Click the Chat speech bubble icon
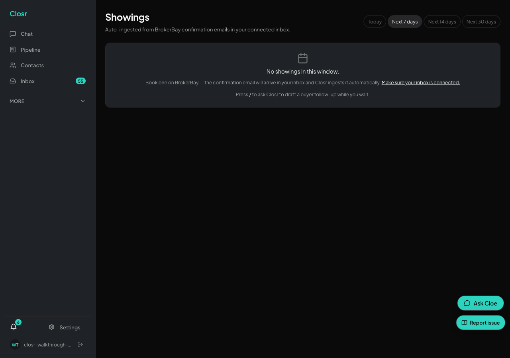This screenshot has width=510, height=358. click(x=13, y=34)
